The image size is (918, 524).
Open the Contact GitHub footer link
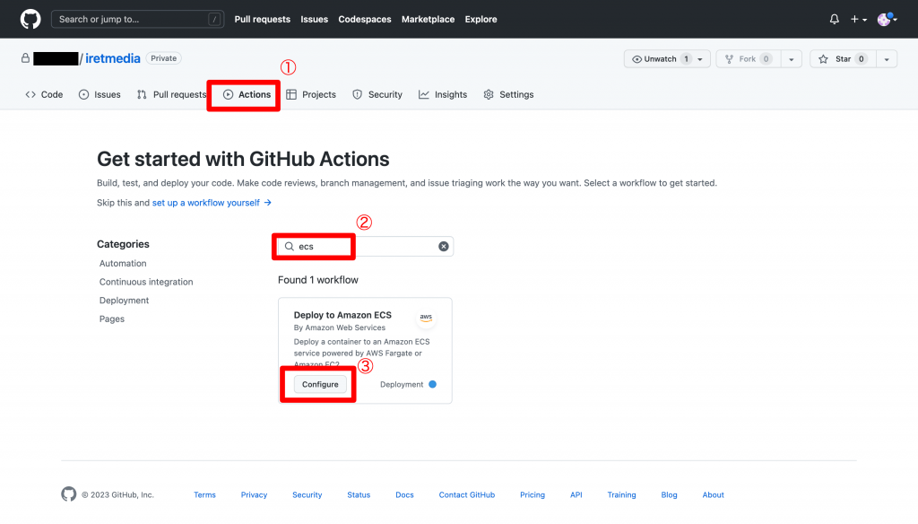coord(466,494)
